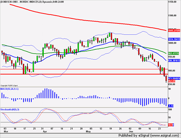
Task: Click the 03 date label above Mar
Action: (x=5, y=129)
